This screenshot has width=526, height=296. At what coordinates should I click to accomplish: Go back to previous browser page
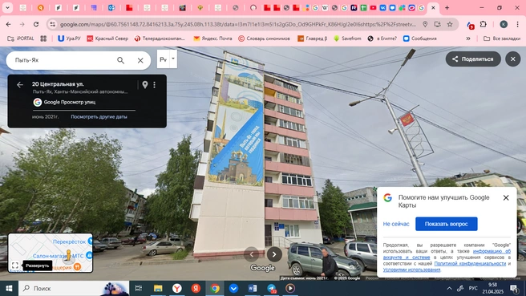(x=8, y=24)
